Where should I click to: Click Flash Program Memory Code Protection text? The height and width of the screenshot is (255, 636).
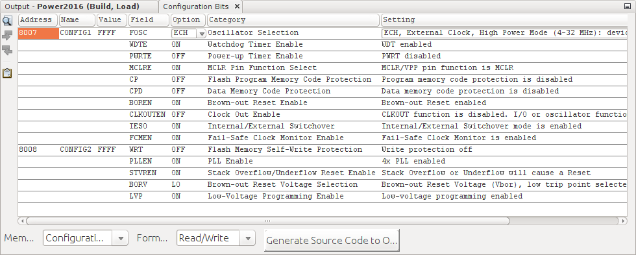(x=289, y=79)
